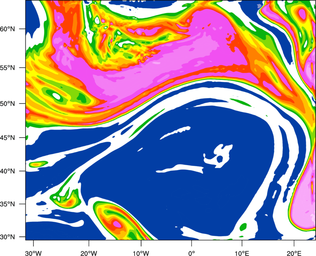Click the 55°N latitude label

pyautogui.click(x=8, y=67)
